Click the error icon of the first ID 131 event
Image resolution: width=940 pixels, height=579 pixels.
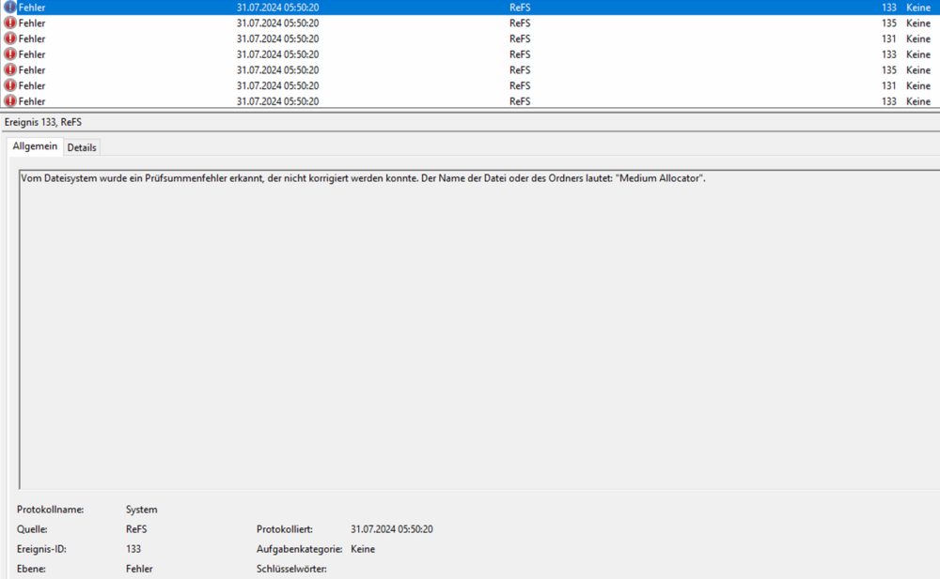(10, 38)
